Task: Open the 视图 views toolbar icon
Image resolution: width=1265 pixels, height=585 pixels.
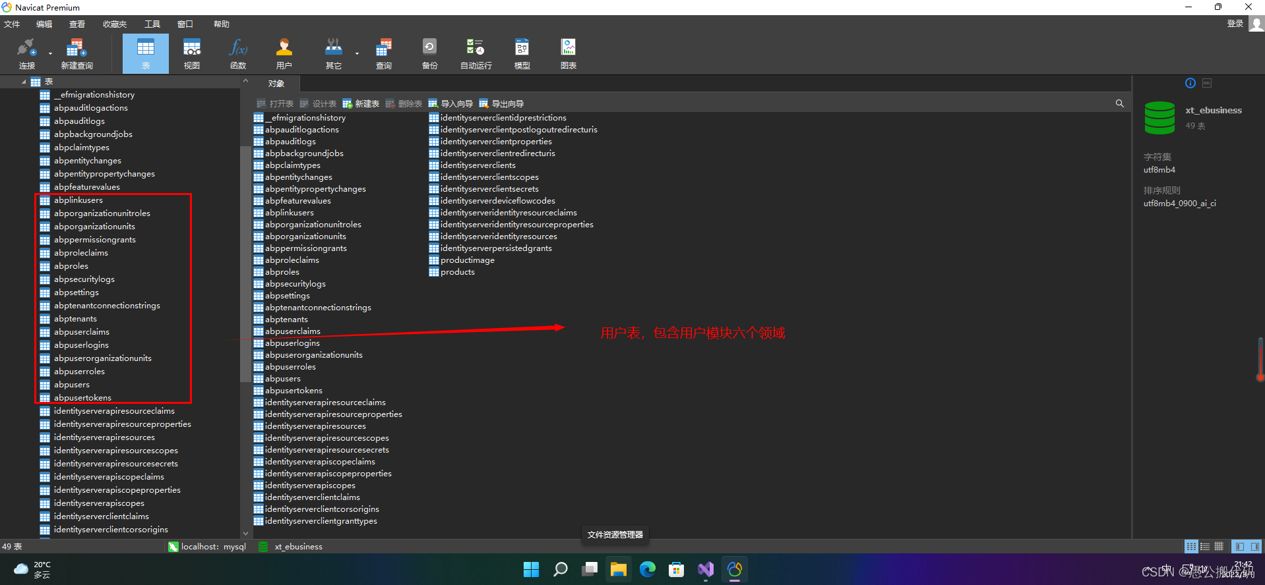Action: pos(192,53)
